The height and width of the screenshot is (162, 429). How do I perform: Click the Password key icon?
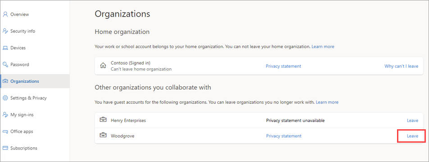coord(5,65)
